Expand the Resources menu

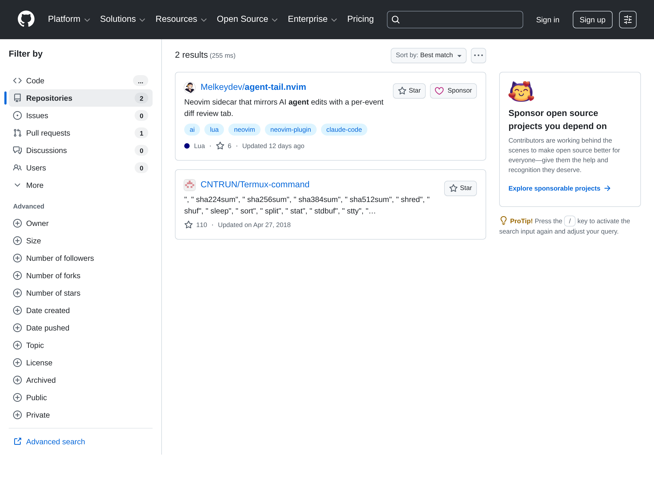coord(181,19)
